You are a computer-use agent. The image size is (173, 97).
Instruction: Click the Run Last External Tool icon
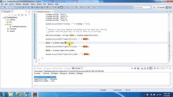[x=42, y=7]
